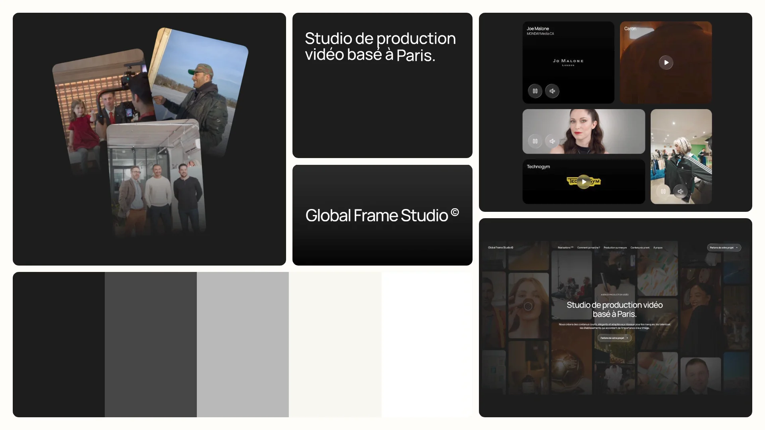765x430 pixels.
Task: Mute the Adidas jacket store video
Action: pos(681,192)
